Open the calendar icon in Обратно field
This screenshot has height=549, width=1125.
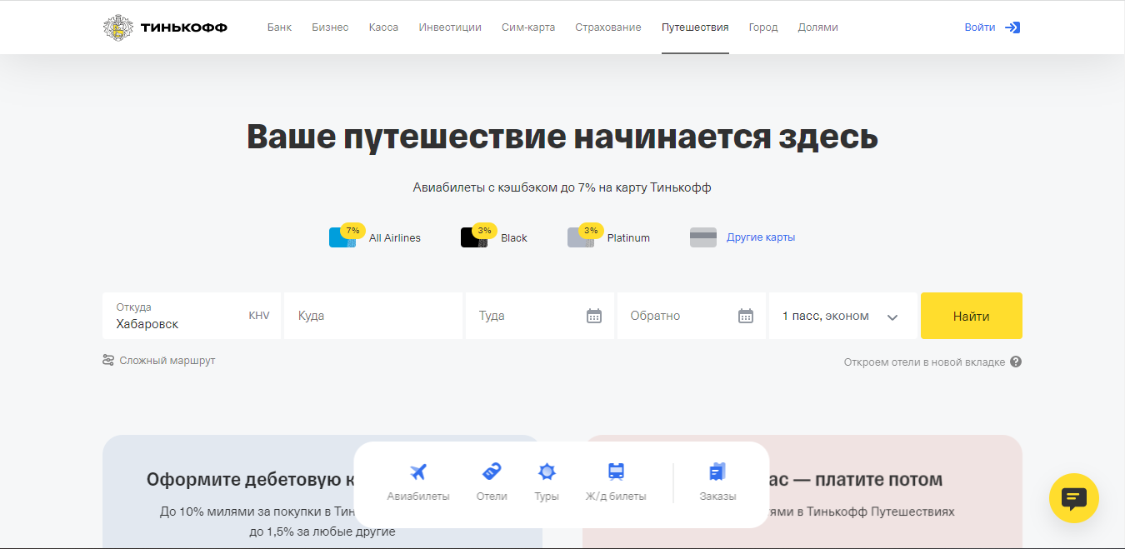click(746, 316)
